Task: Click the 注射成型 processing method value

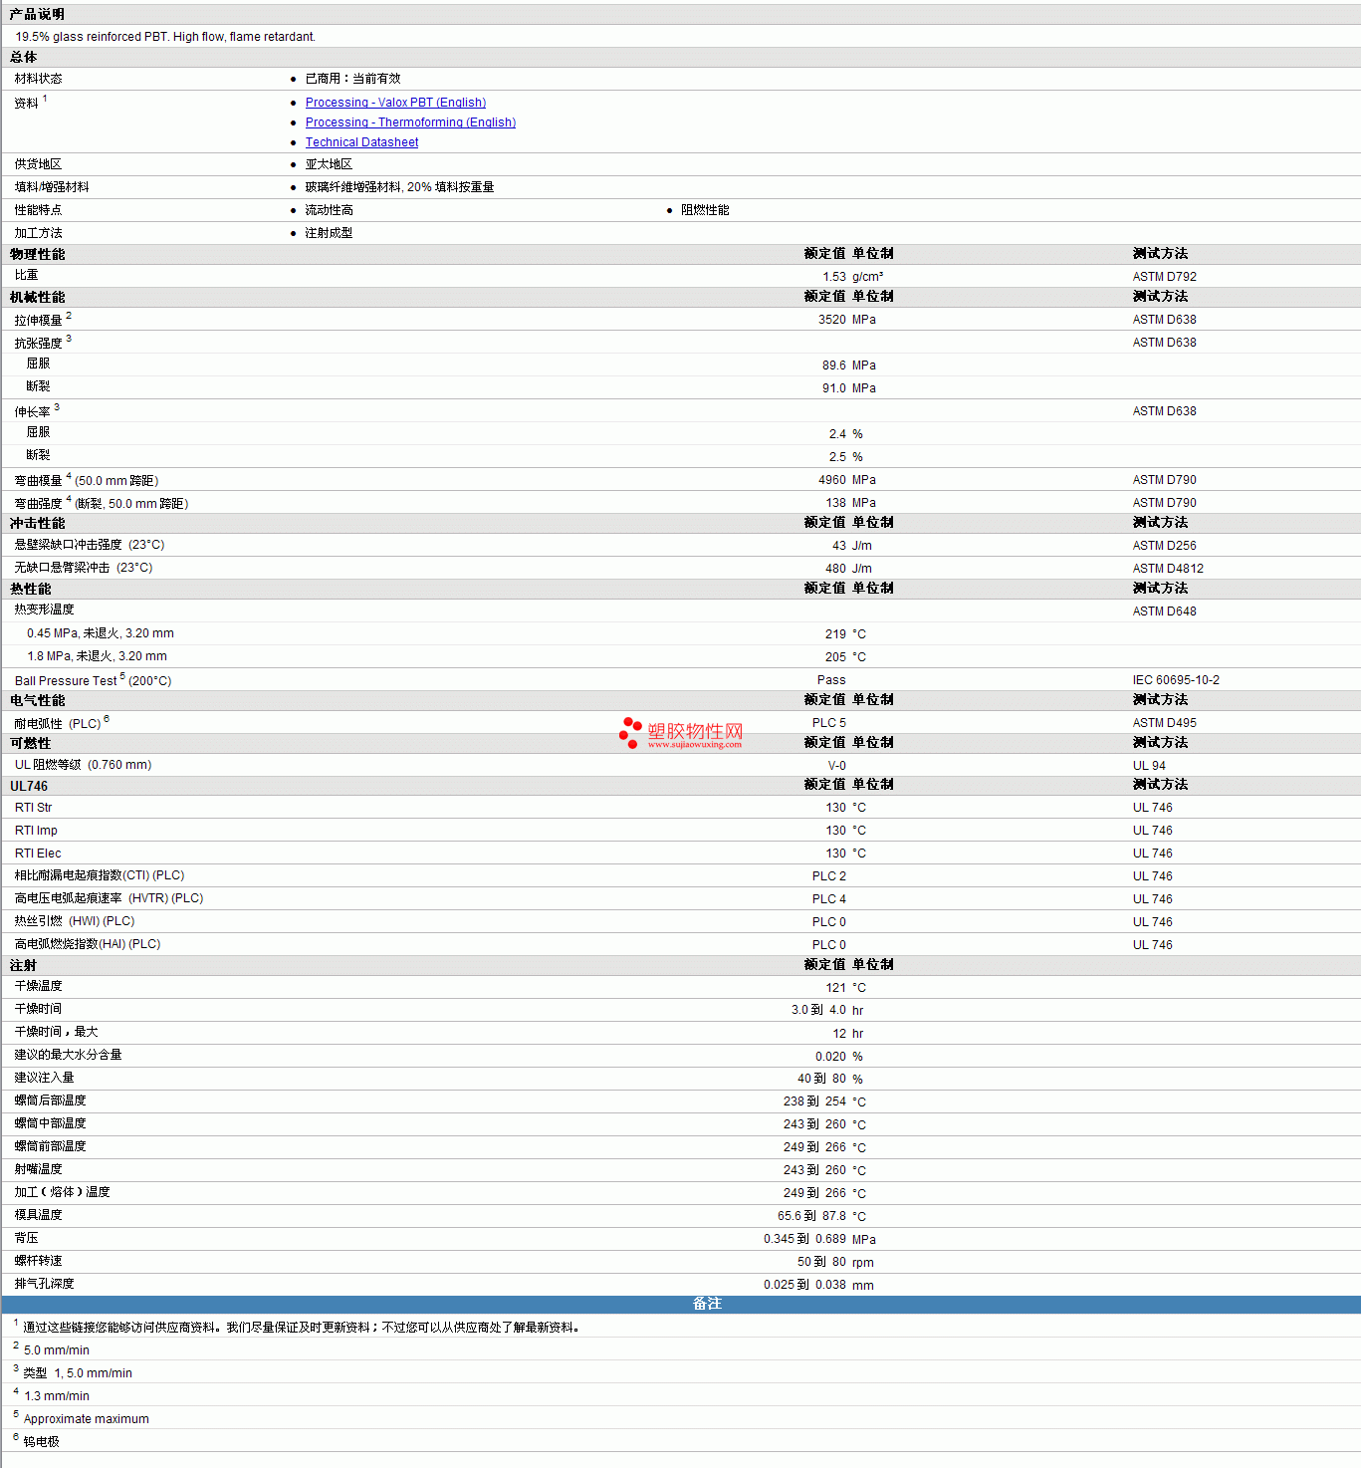Action: (329, 233)
